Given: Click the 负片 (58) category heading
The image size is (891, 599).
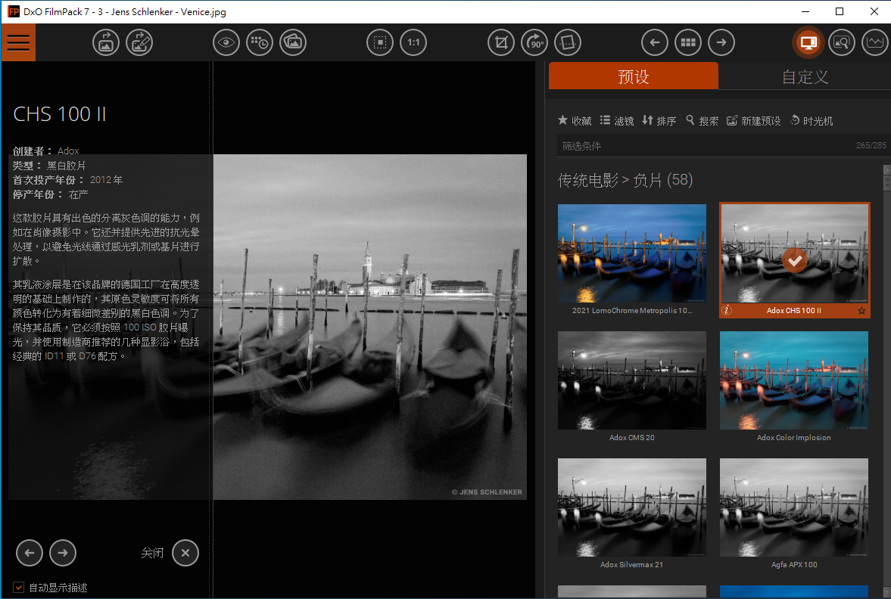Looking at the screenshot, I should 662,180.
